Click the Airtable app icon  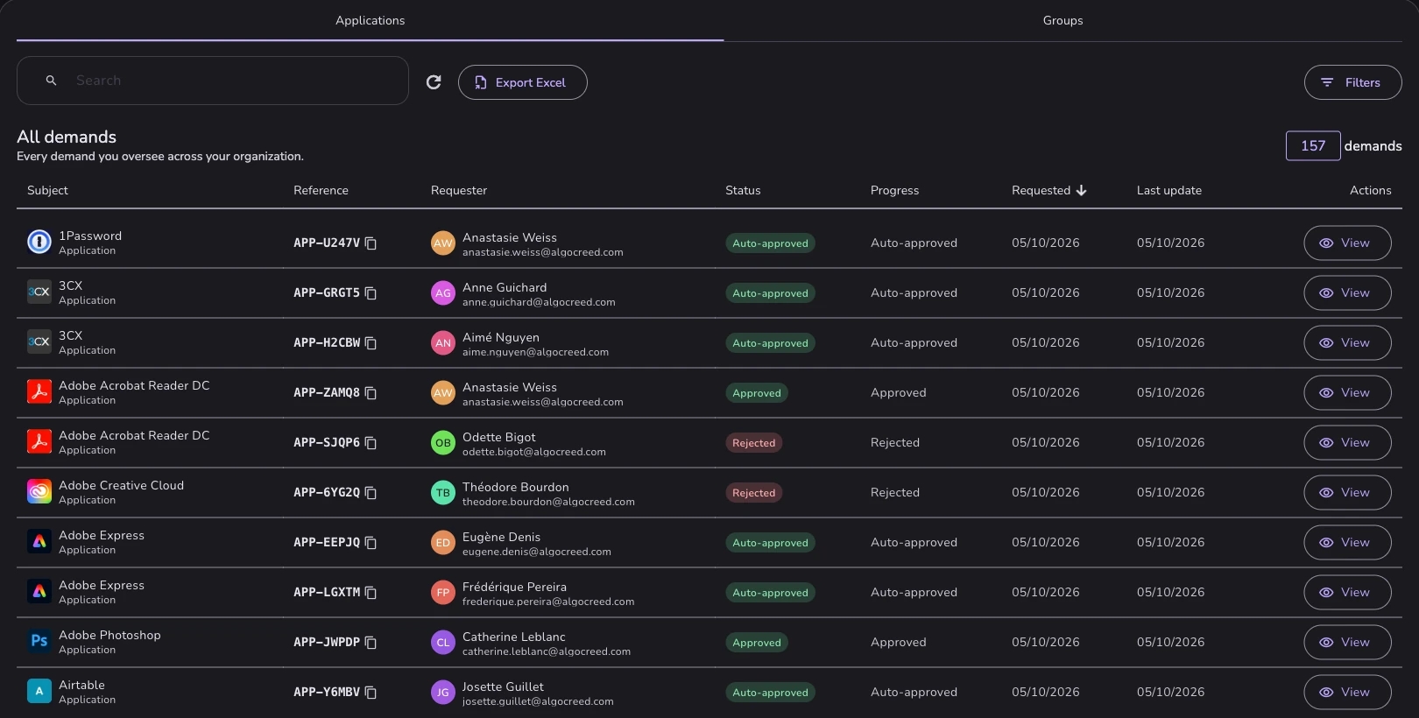pos(39,691)
